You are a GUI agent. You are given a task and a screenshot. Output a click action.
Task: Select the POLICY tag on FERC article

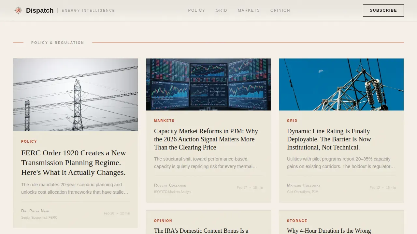pyautogui.click(x=29, y=141)
